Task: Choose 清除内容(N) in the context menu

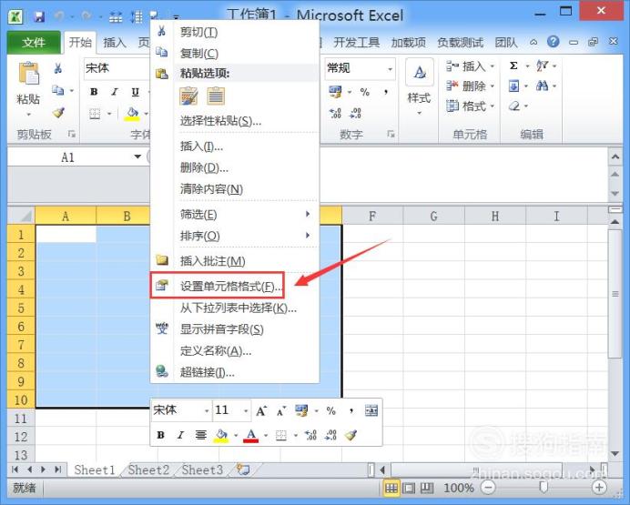Action: click(x=235, y=188)
